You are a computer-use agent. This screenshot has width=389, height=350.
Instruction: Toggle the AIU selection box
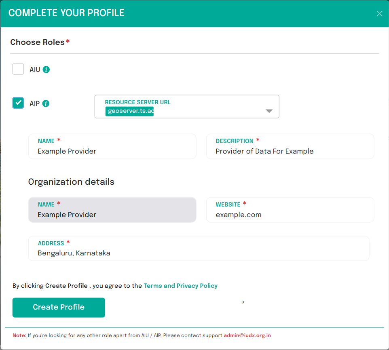pos(18,69)
